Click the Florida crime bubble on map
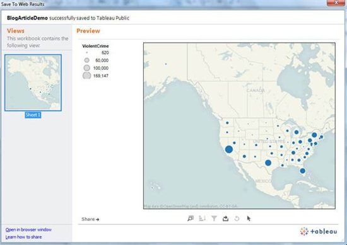Screen dimensions: 347x245 [x=302, y=171]
